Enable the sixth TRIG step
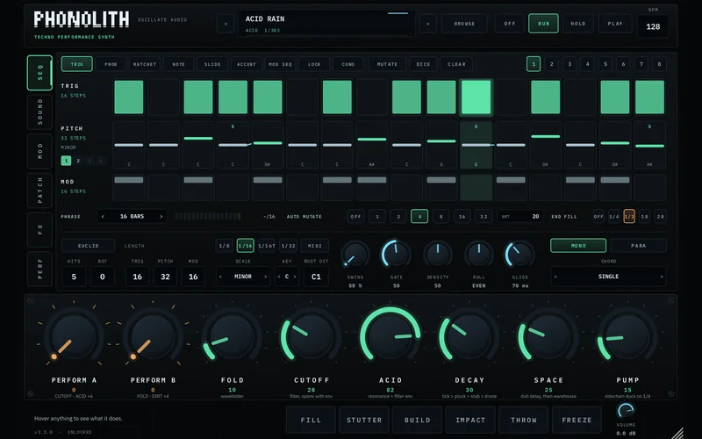The image size is (702, 439). click(x=303, y=97)
